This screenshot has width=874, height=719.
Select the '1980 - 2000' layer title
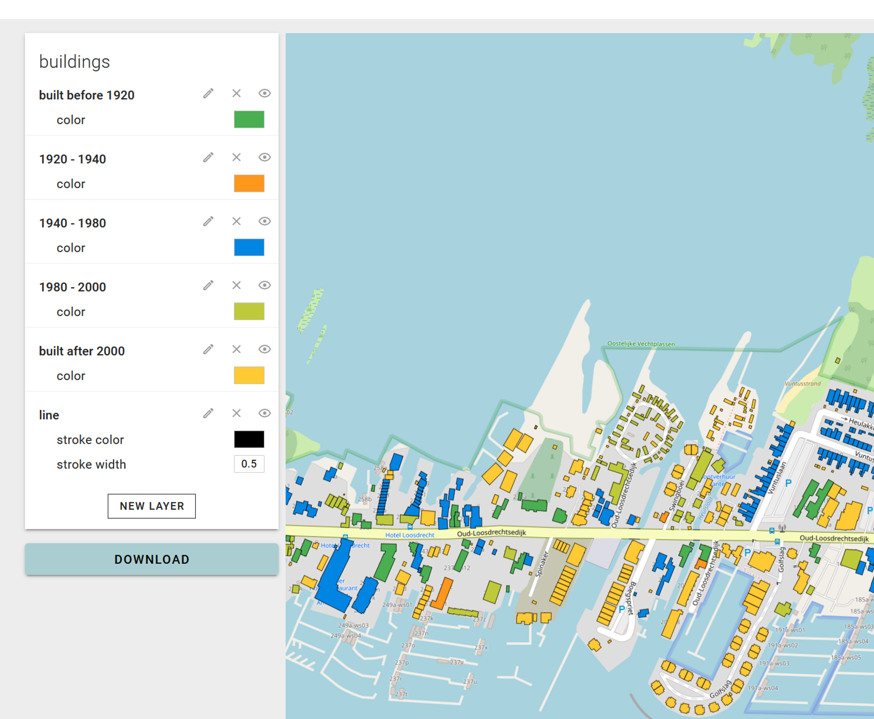[x=72, y=287]
